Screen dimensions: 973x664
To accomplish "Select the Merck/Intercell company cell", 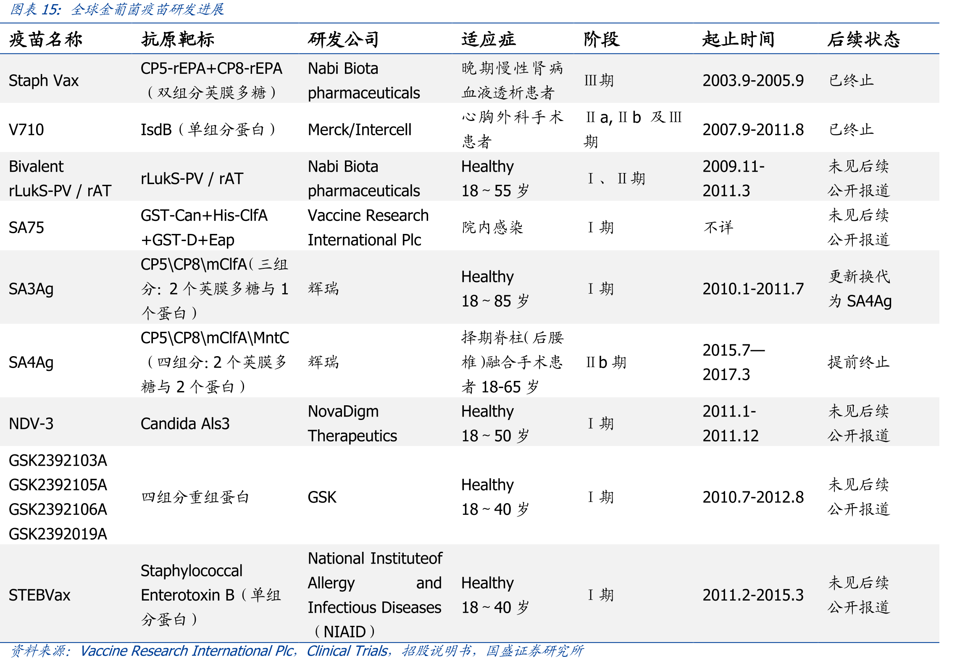I will [360, 130].
